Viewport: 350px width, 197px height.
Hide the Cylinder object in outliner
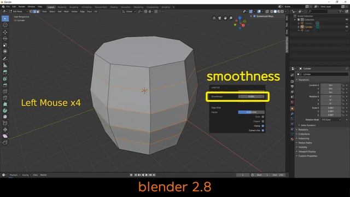[x=347, y=27]
